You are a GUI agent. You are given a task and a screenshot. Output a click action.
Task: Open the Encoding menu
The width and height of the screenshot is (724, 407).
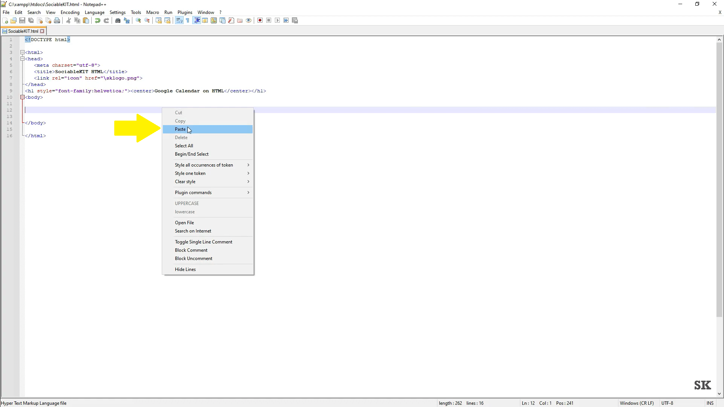(x=70, y=12)
